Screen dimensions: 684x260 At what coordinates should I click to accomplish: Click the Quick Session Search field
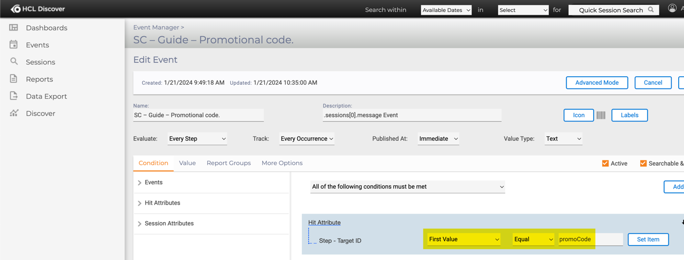[x=610, y=10]
